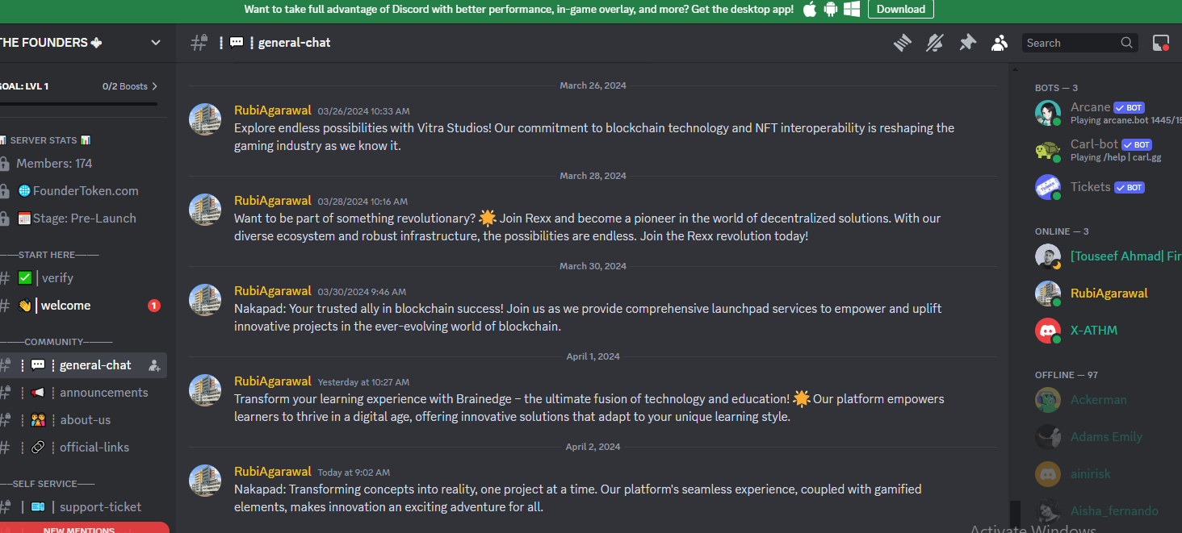Click the Apple platform icon in banner
1182x533 pixels.
point(810,10)
